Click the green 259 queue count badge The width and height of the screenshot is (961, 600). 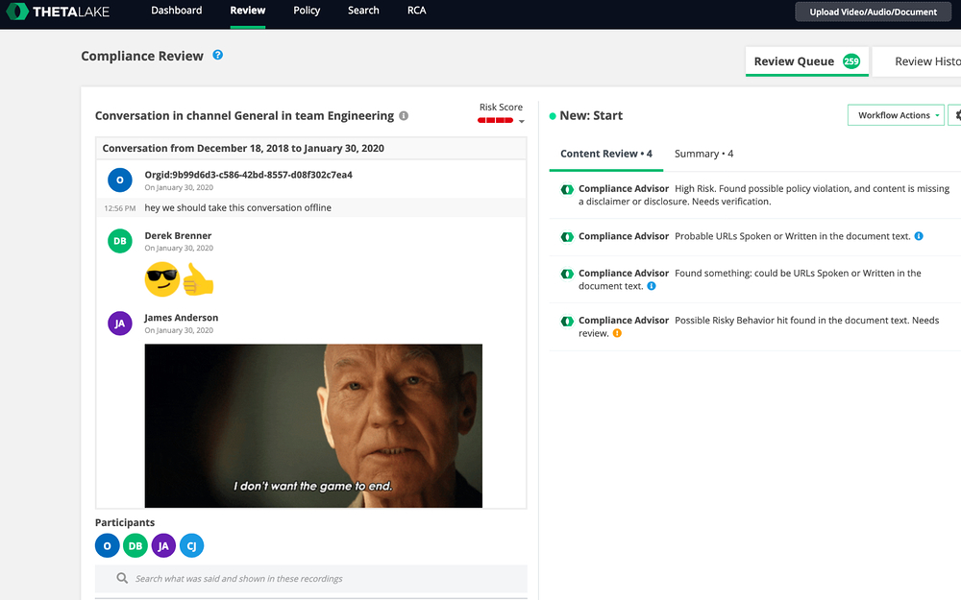(x=851, y=61)
